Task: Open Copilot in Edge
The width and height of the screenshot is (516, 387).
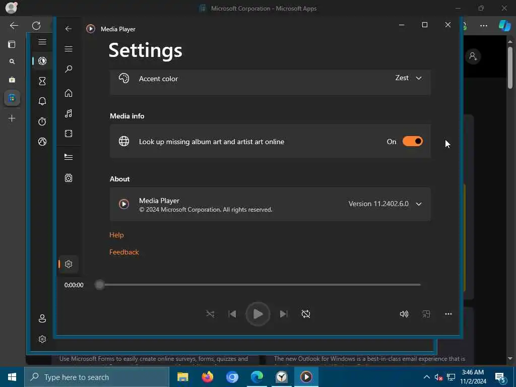Action: click(504, 26)
